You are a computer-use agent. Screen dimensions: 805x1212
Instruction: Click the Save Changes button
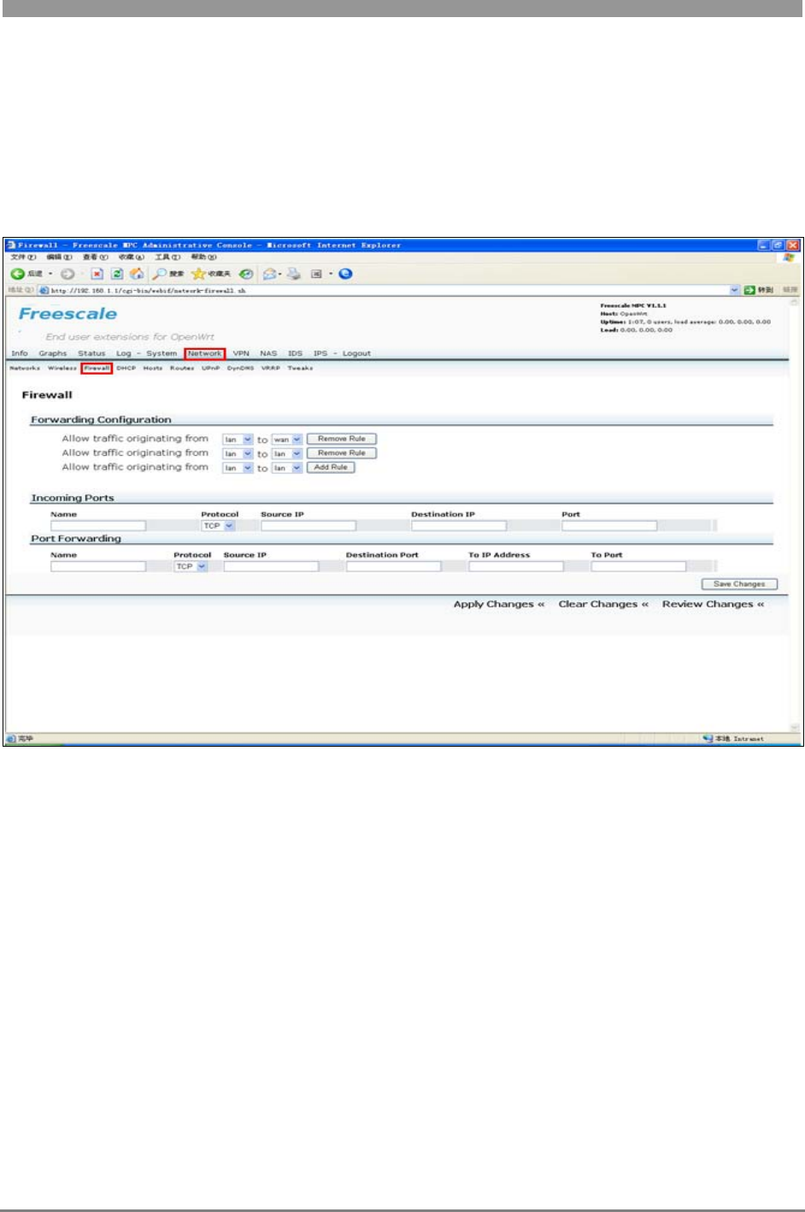739,584
